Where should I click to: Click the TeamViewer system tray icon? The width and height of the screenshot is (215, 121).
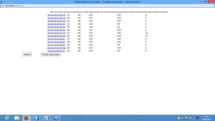pyautogui.click(x=182, y=118)
